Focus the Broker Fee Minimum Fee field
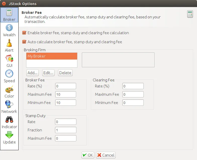Image resolution: width=197 pixels, height=160 pixels. [x=66, y=103]
